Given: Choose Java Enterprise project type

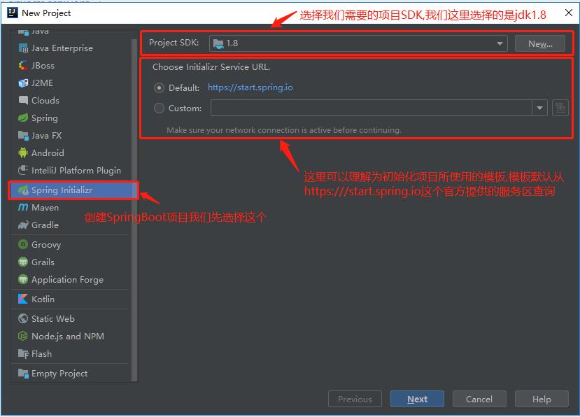Looking at the screenshot, I should (62, 48).
